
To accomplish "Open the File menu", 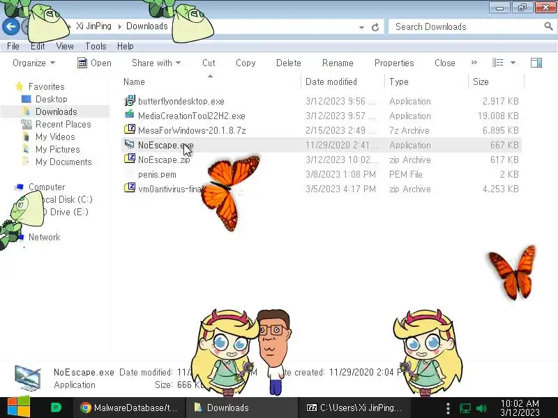I will [x=13, y=46].
